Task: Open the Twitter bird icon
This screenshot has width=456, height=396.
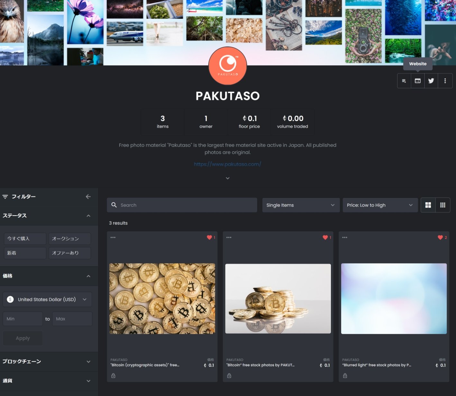Action: [431, 81]
